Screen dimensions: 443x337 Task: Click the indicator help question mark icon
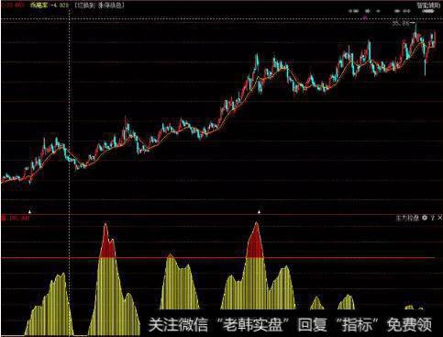point(432,218)
